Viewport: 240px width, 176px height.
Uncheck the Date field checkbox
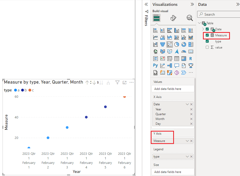207,29
